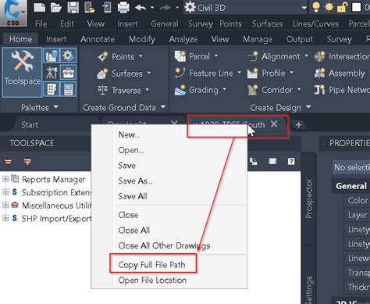Click the sun freeze layer icon

pos(329,7)
